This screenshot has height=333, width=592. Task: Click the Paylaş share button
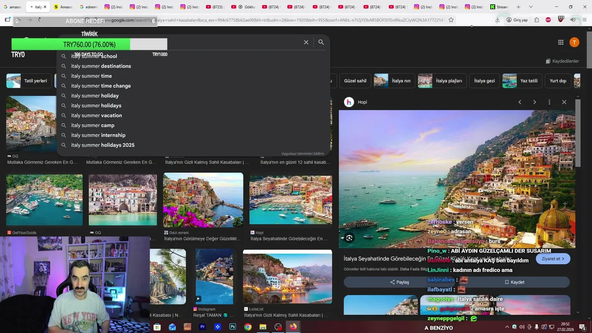400,282
